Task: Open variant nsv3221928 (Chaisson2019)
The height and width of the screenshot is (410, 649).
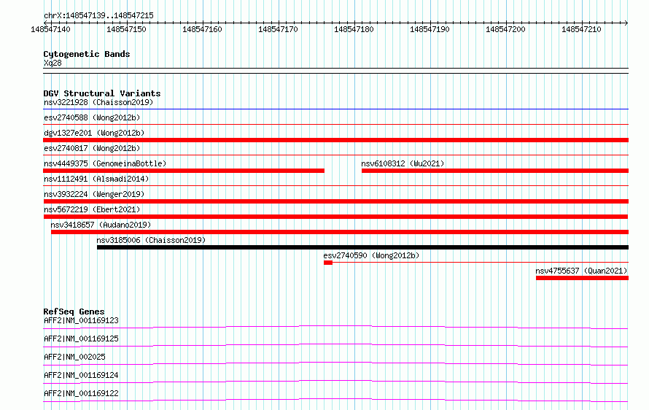Action: click(98, 102)
